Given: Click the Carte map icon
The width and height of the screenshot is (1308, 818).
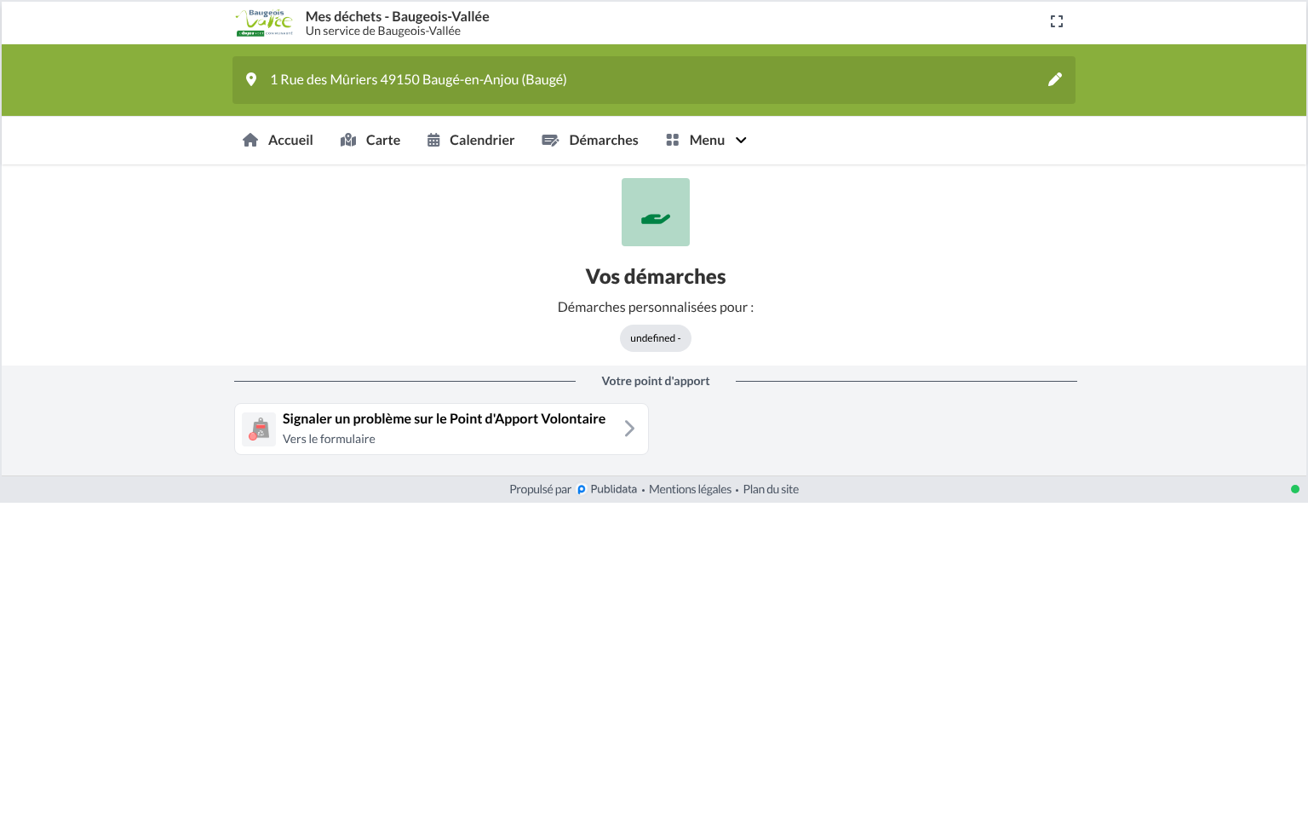Looking at the screenshot, I should pos(348,140).
